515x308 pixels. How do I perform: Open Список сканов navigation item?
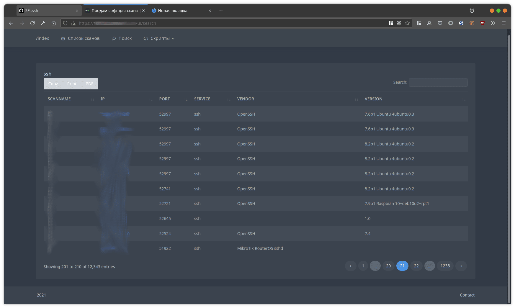pyautogui.click(x=80, y=38)
